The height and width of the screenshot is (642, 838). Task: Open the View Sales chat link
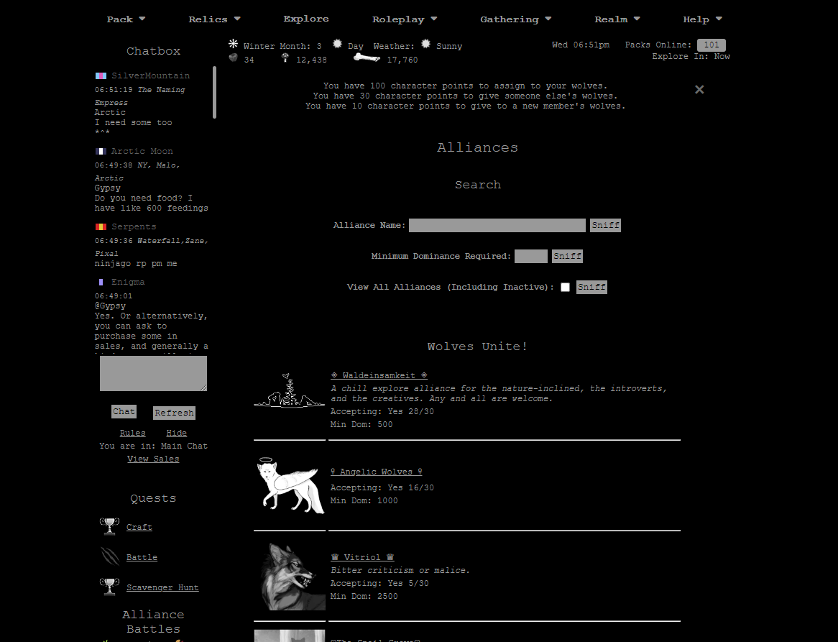153,459
